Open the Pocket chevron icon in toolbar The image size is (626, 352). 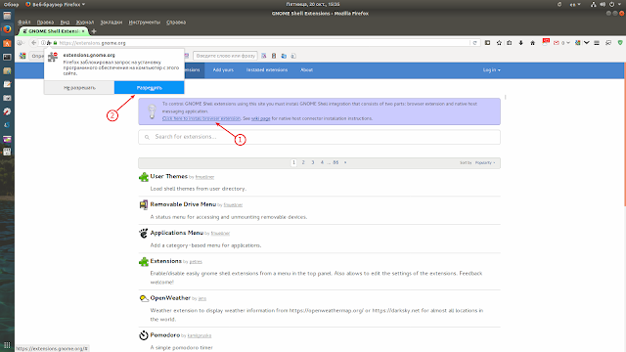tap(587, 43)
